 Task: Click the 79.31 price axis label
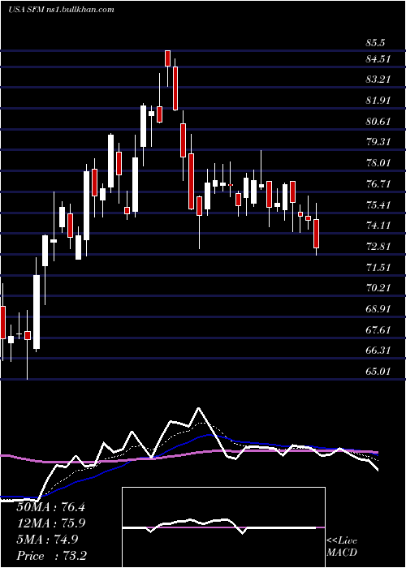coord(379,142)
